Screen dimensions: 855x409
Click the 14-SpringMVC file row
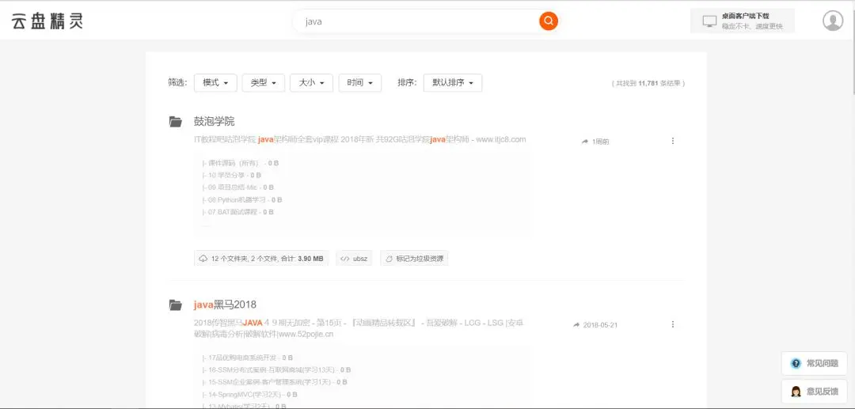249,394
